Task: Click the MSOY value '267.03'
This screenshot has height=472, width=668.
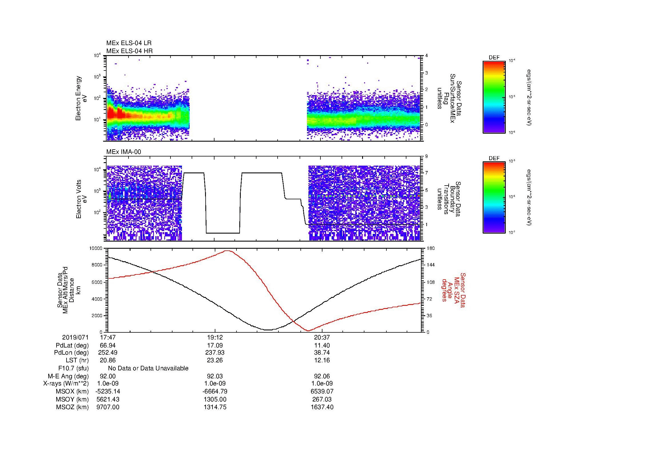Action: (x=322, y=399)
